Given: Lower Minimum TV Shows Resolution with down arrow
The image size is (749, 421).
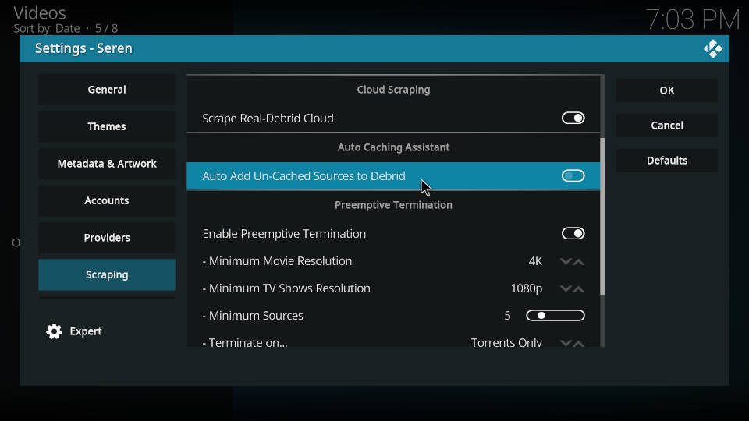Looking at the screenshot, I should (x=566, y=288).
